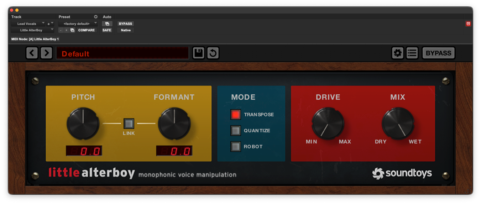Toggle the LINK button between pitch and formant
Image resolution: width=481 pixels, height=204 pixels.
(x=129, y=124)
